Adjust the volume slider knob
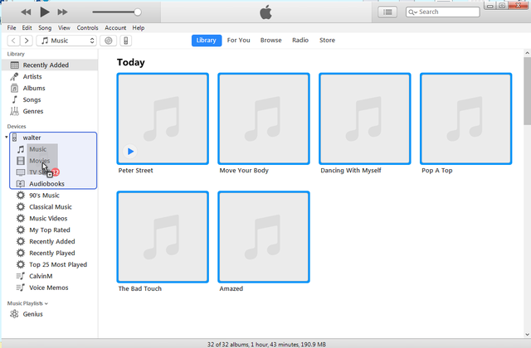The width and height of the screenshot is (531, 348). pyautogui.click(x=138, y=12)
